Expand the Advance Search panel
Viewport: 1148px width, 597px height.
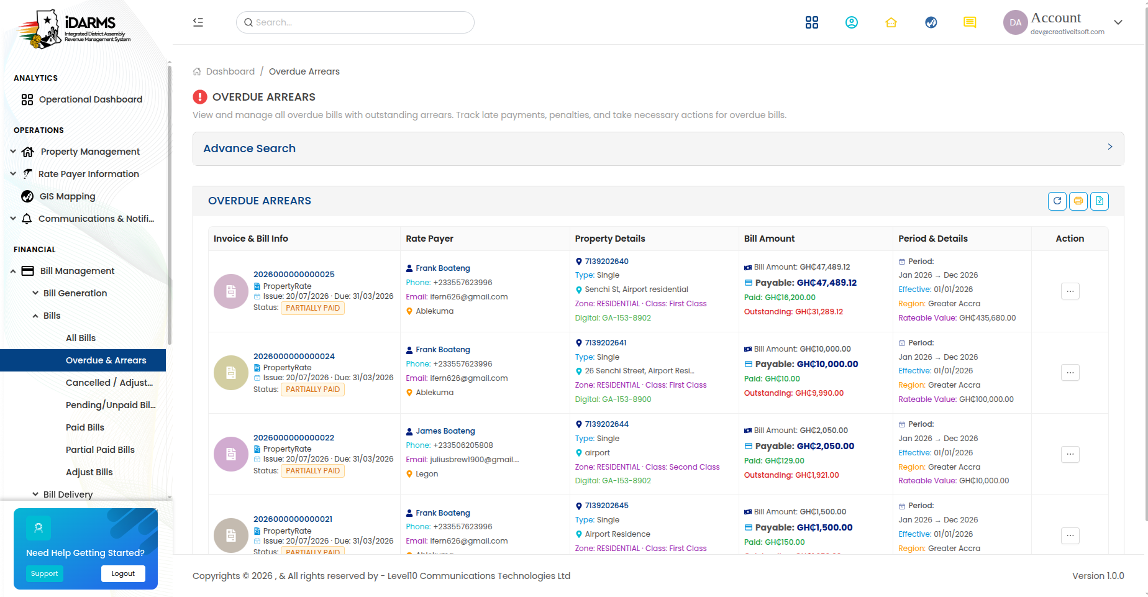click(x=658, y=148)
